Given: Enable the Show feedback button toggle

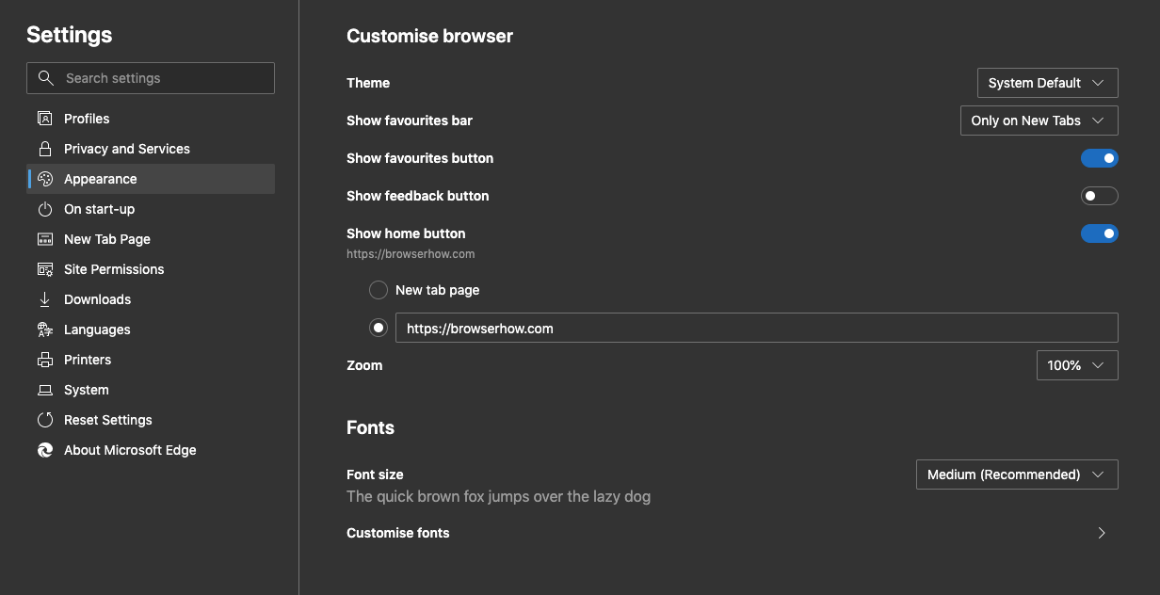Looking at the screenshot, I should 1100,195.
